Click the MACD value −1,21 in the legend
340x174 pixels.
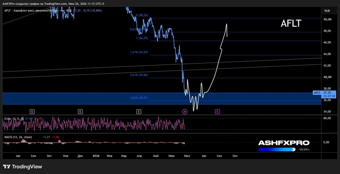(46, 137)
